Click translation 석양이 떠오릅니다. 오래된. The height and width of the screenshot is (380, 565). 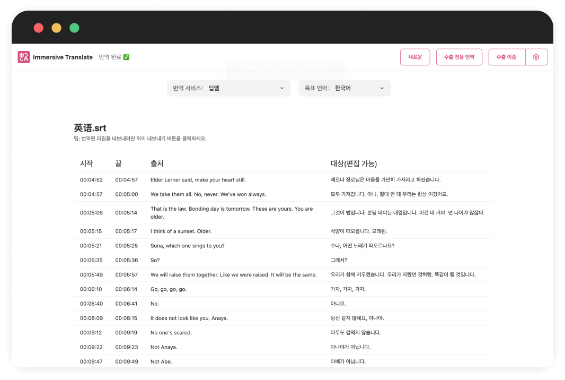[359, 231]
